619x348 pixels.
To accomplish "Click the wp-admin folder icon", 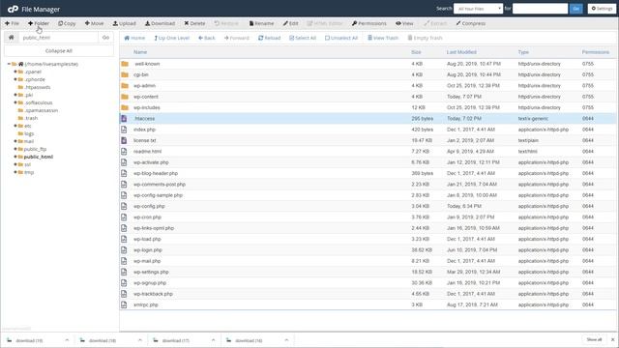I will 125,86.
